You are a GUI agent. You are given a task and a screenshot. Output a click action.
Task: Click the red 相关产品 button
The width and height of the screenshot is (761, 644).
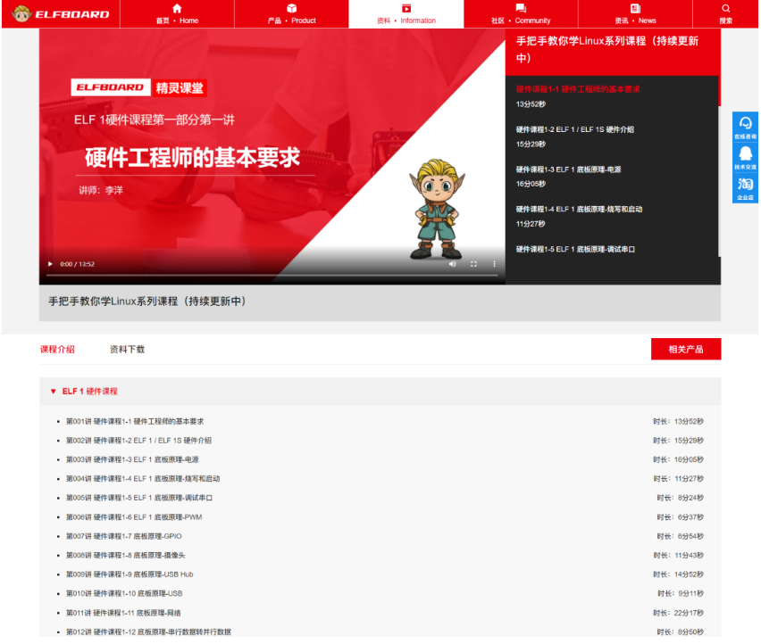pyautogui.click(x=688, y=349)
